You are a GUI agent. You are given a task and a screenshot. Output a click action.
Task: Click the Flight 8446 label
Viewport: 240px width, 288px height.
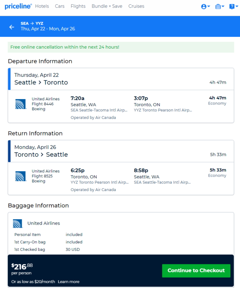point(43,104)
